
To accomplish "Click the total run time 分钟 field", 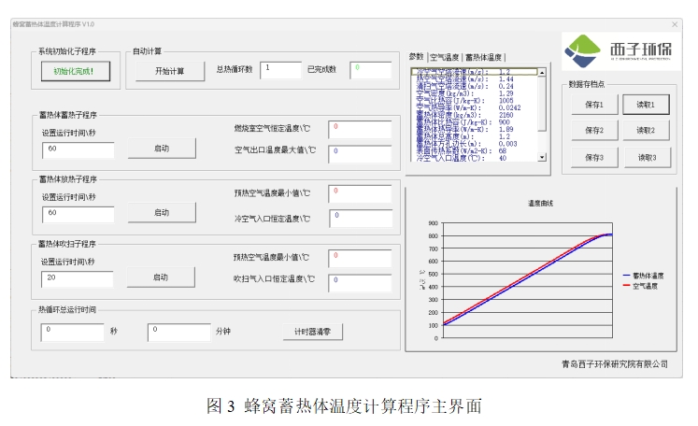I will click(179, 333).
